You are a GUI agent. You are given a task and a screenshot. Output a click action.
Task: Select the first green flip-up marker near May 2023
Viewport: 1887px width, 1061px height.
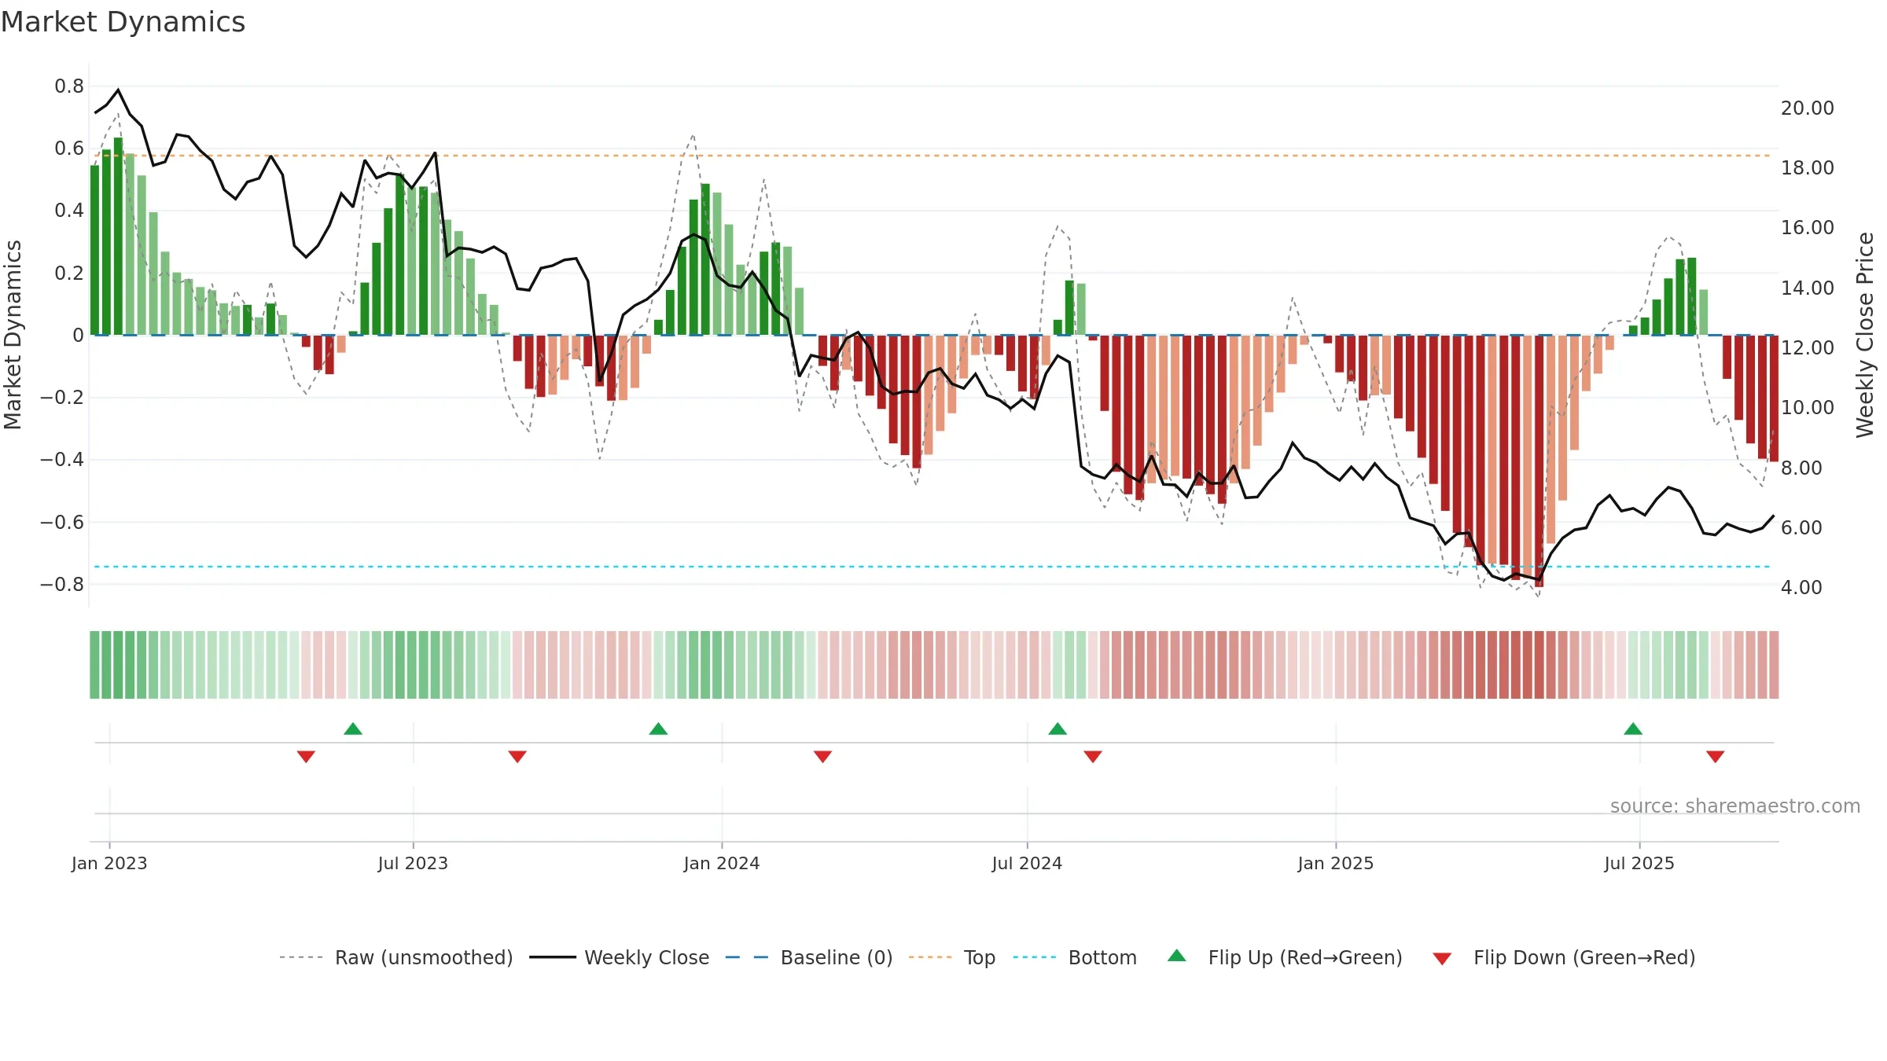(353, 729)
